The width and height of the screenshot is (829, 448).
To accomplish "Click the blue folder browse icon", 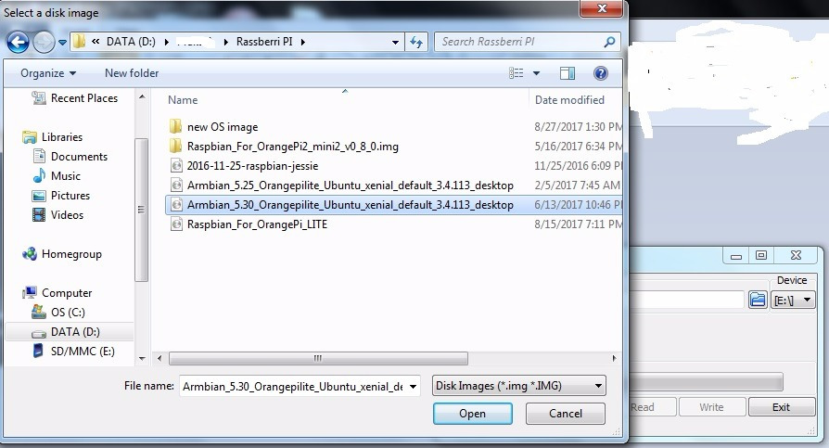I will (758, 300).
